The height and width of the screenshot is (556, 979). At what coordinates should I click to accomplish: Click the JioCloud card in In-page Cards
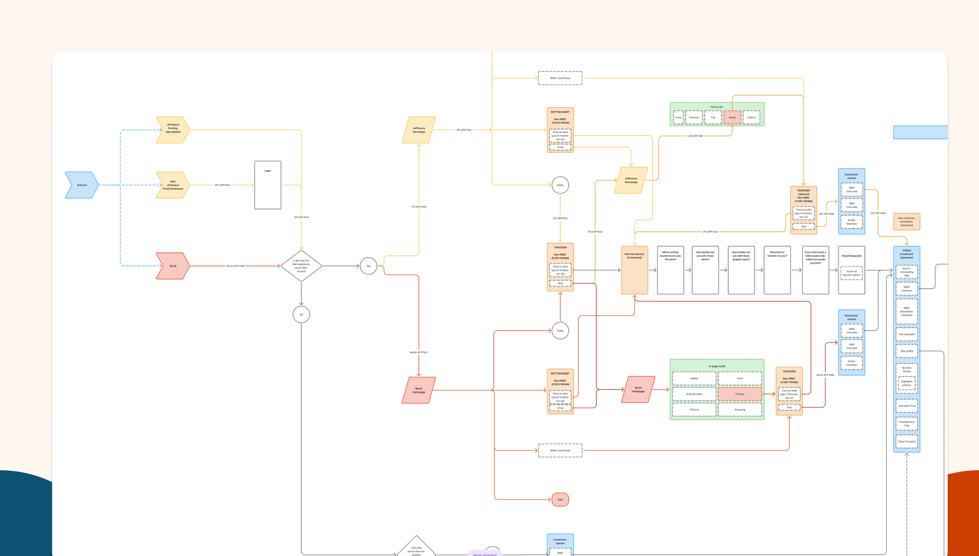694,410
